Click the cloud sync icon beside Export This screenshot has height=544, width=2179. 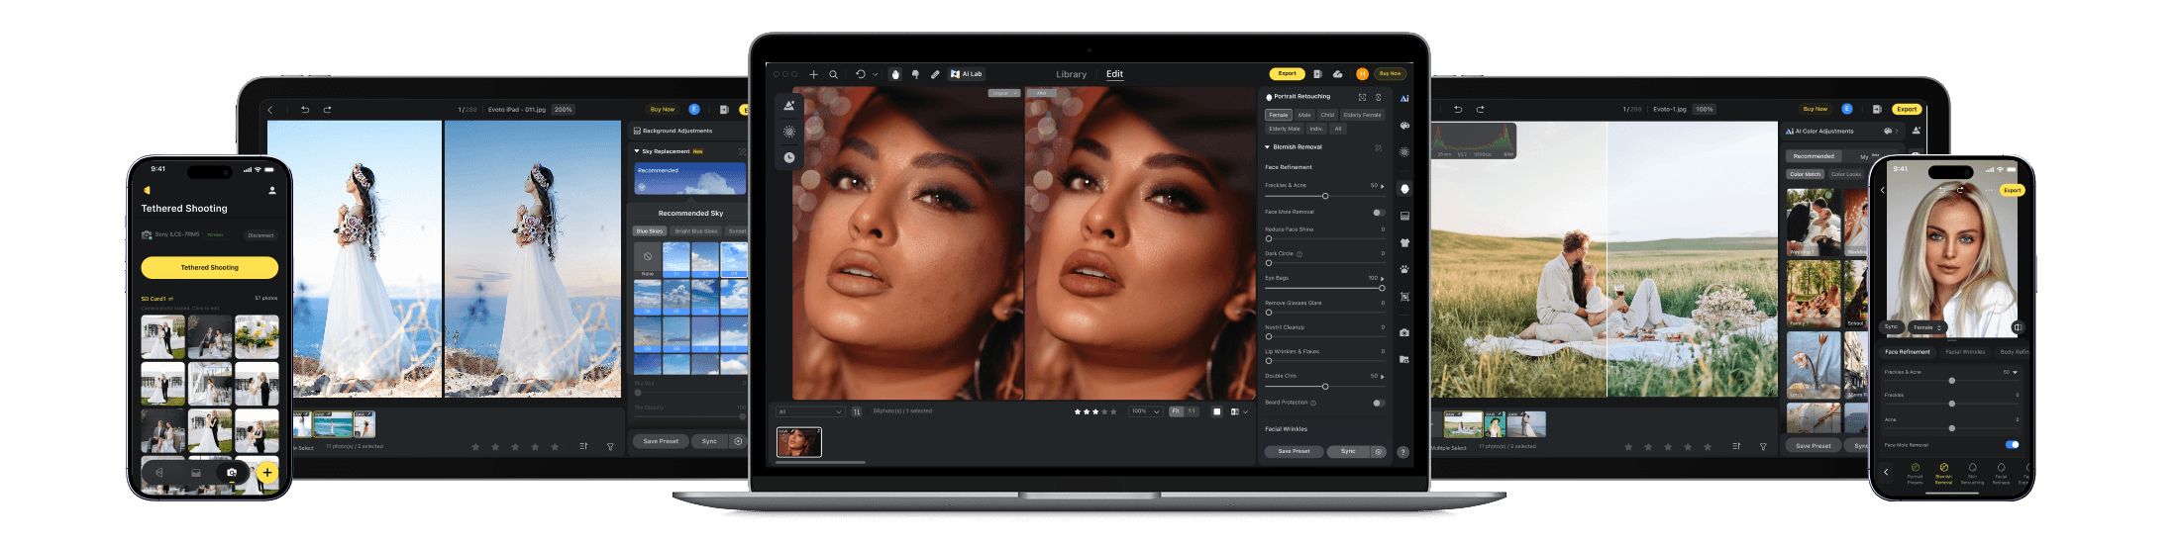1337,74
